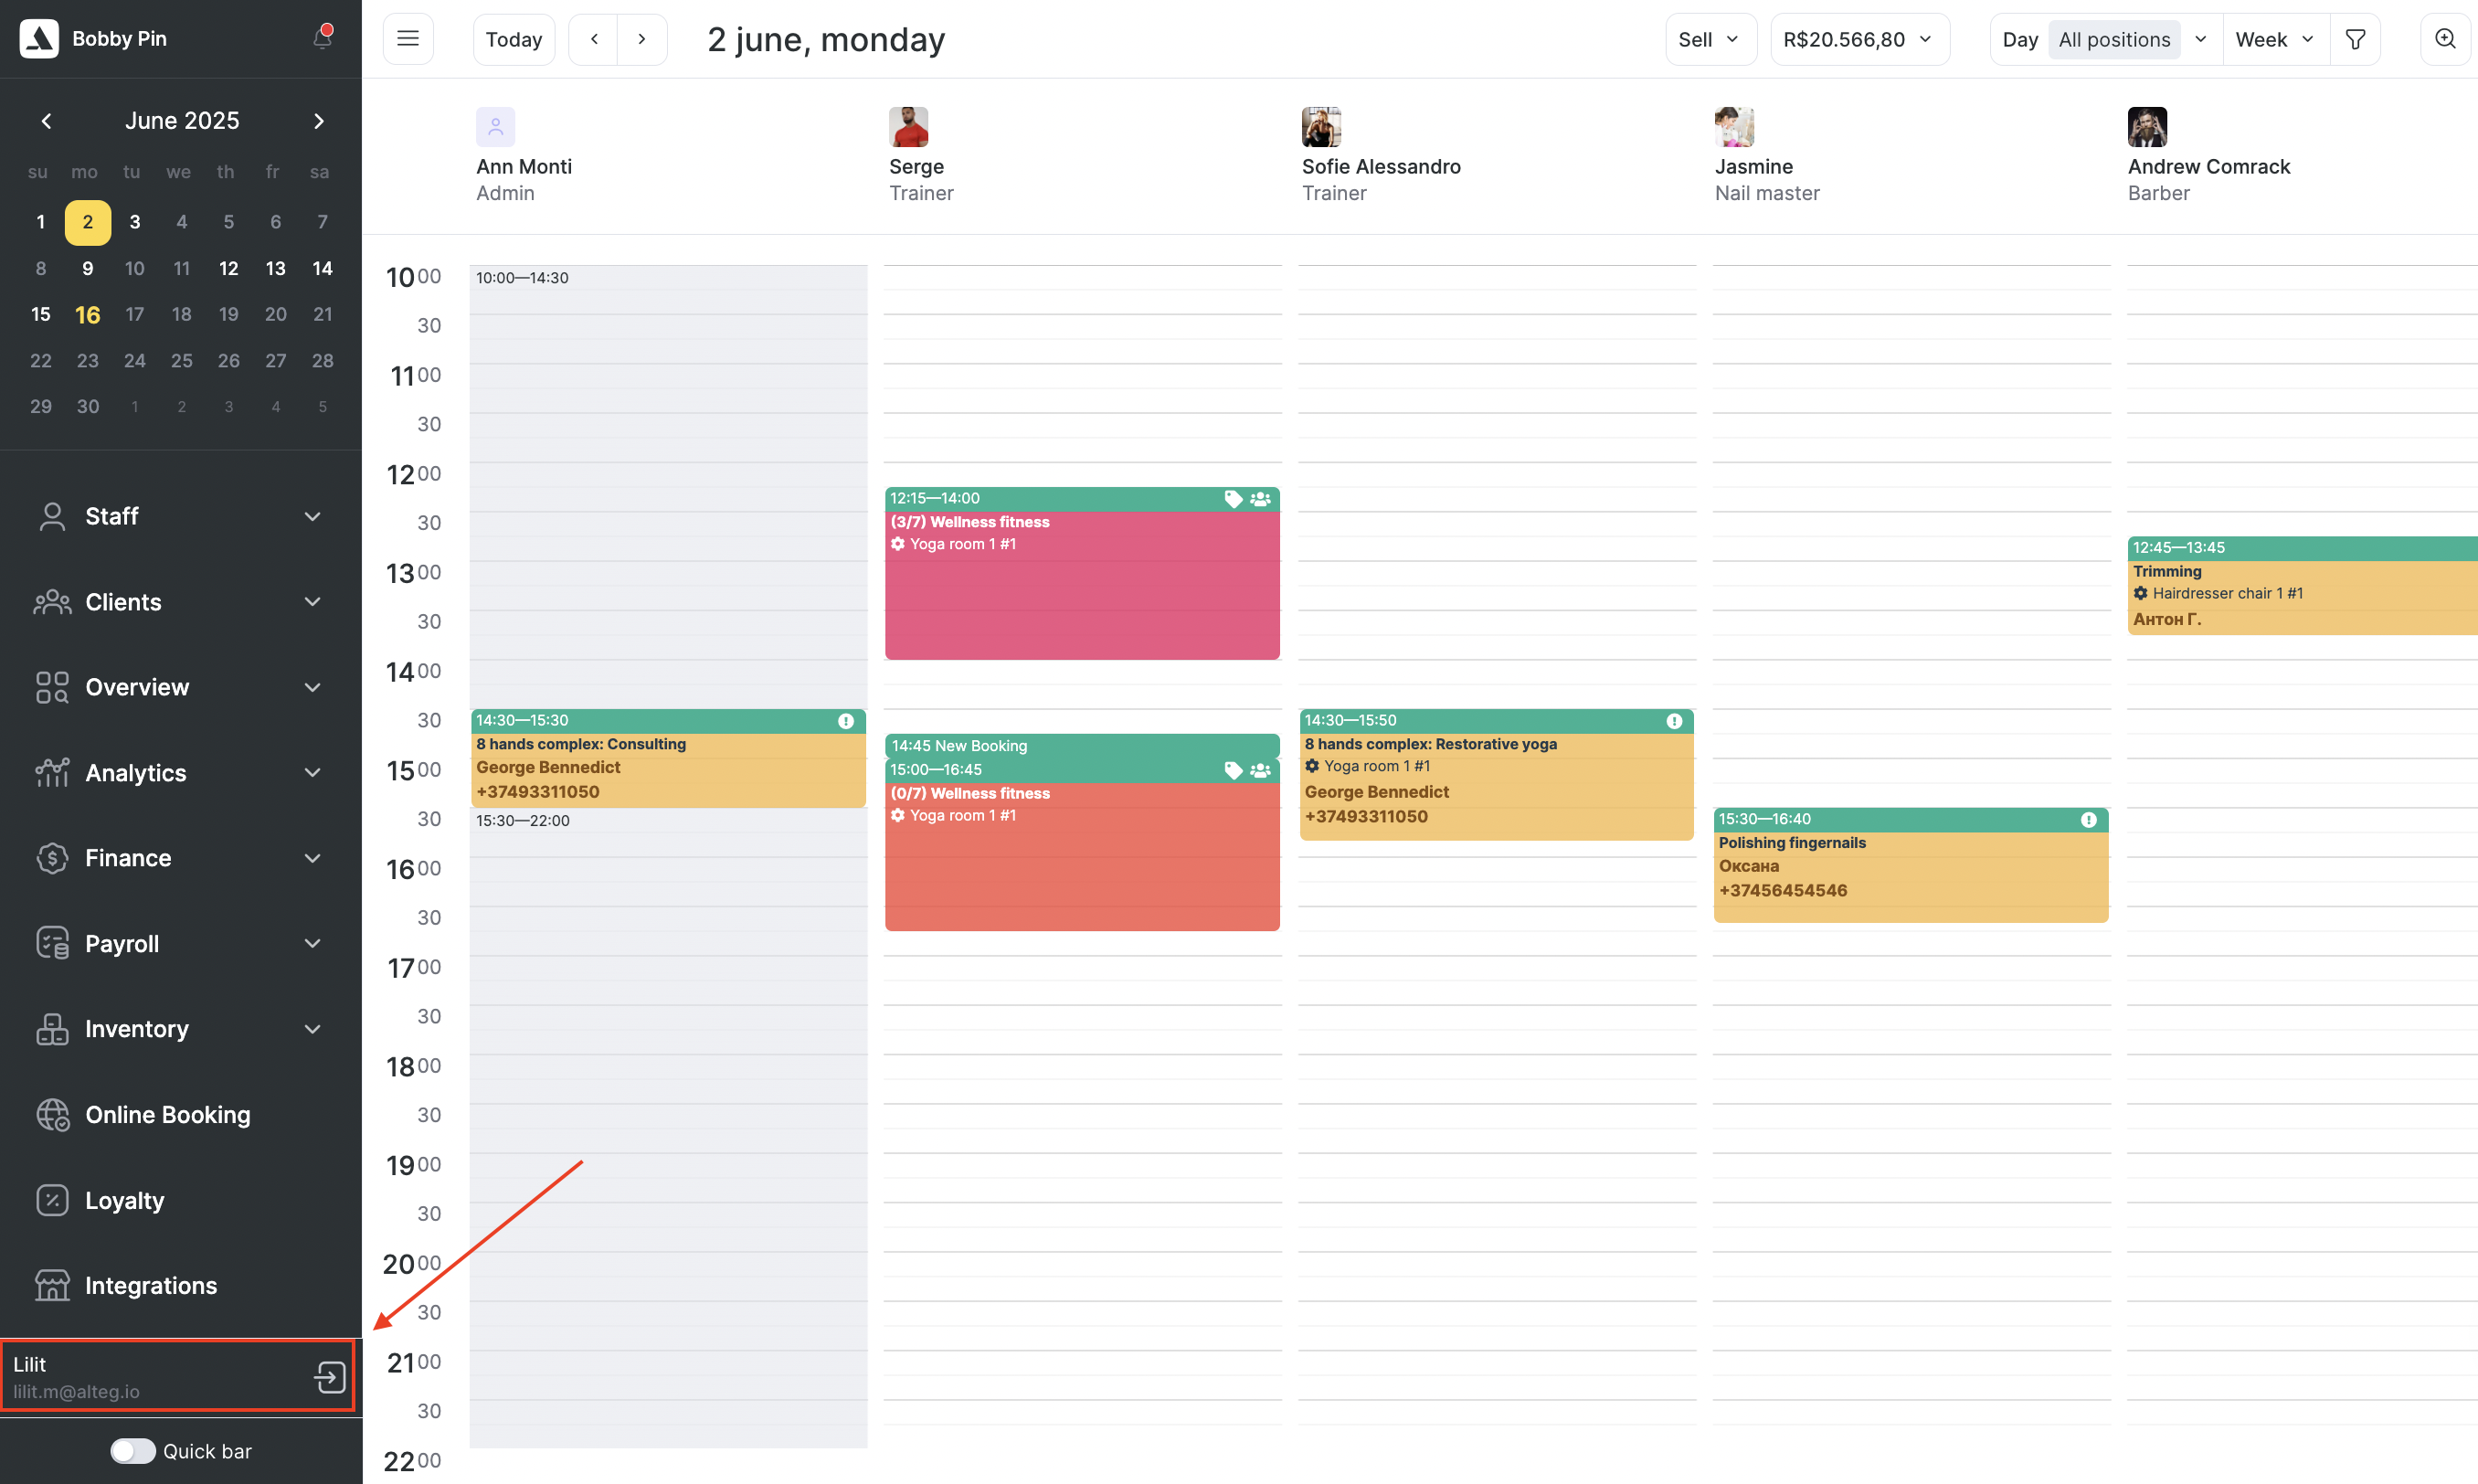Image resolution: width=2478 pixels, height=1484 pixels.
Task: Click tag icon on 12:15 Wellness fitness
Action: (1234, 498)
